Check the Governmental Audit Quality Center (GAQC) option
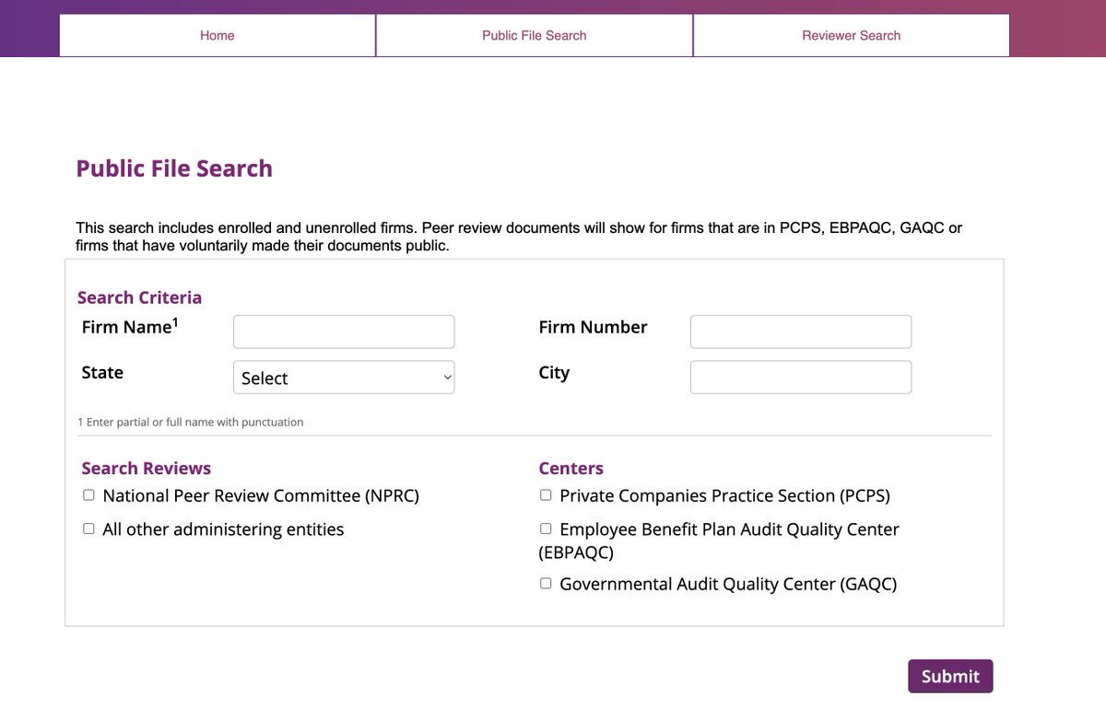Viewport: 1106px width, 709px height. 545,582
